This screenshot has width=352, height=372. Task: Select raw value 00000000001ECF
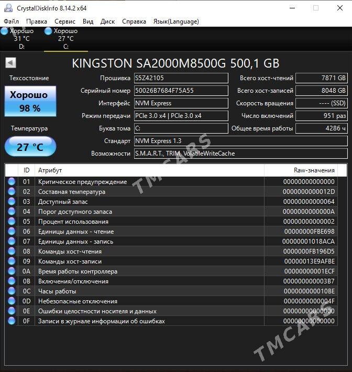point(310,271)
